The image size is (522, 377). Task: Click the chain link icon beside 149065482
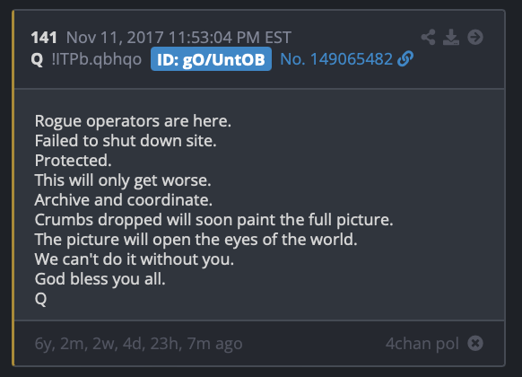[405, 59]
